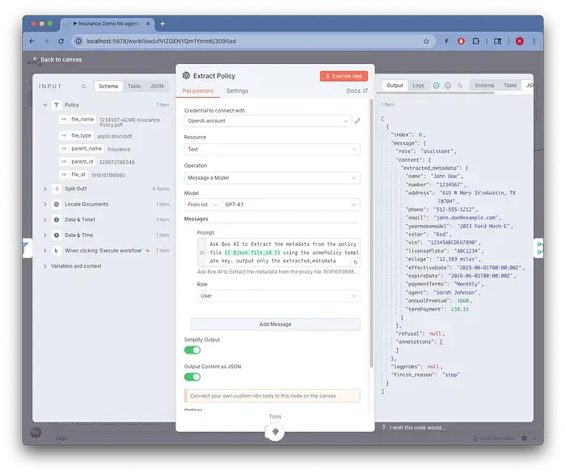Select input JSON view tab
Screen dimensions: 566x475
[157, 87]
